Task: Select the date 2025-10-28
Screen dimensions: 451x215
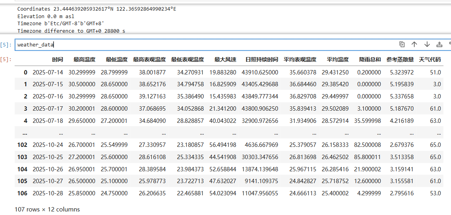Action: click(x=48, y=193)
